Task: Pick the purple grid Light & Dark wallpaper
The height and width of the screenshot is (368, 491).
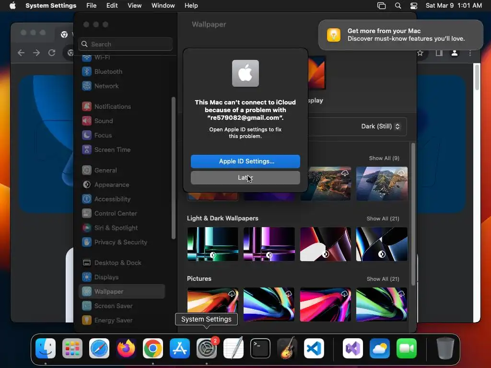Action: click(269, 244)
